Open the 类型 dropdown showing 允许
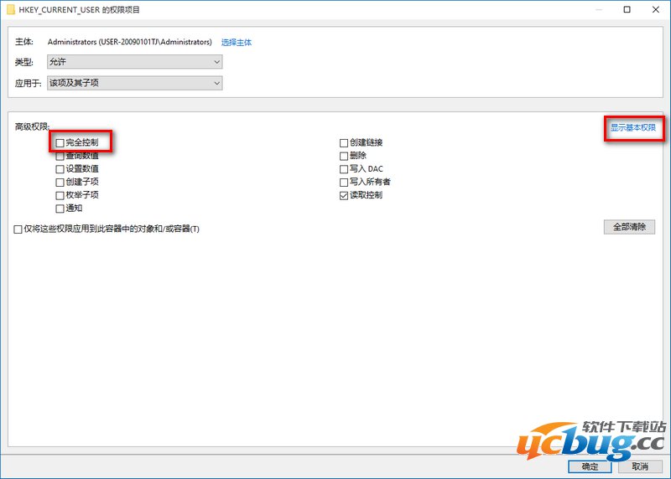671x479 pixels. click(135, 62)
